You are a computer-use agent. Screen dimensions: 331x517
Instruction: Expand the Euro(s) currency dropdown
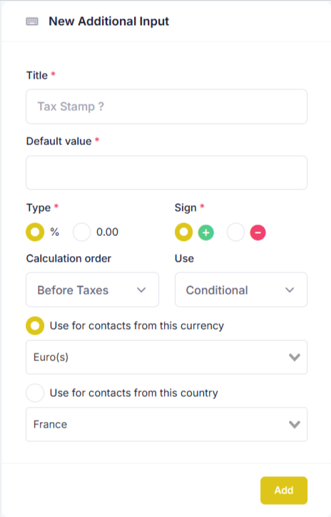pyautogui.click(x=167, y=357)
